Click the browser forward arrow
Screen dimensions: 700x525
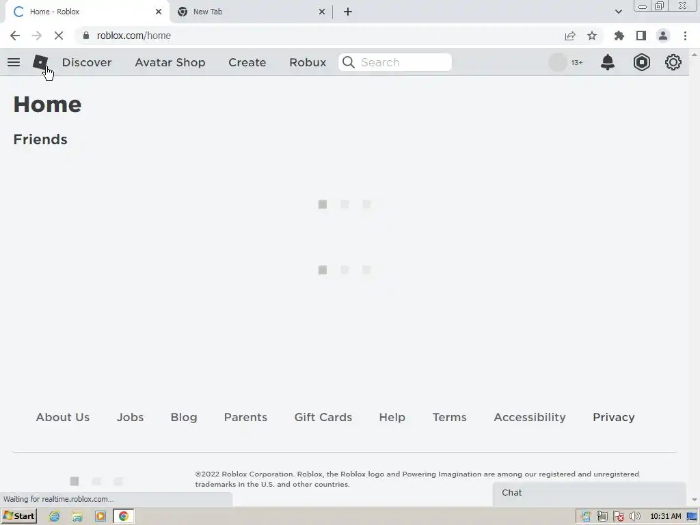click(37, 36)
